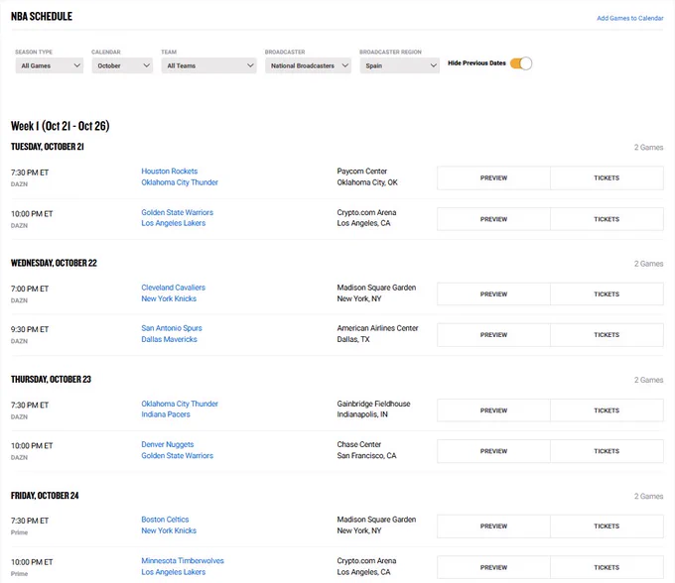Click the Week 1 (Oct 21 - Oct 26) heading
The height and width of the screenshot is (583, 675).
[61, 126]
